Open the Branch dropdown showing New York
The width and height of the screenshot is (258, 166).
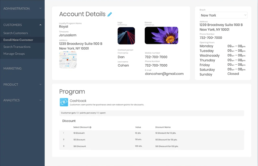[x=223, y=15]
